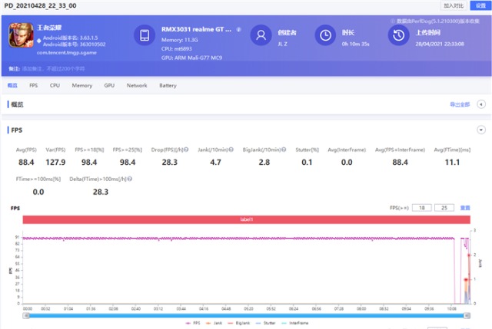The image size is (492, 329).
Task: Switch to the Network tab
Action: click(137, 85)
